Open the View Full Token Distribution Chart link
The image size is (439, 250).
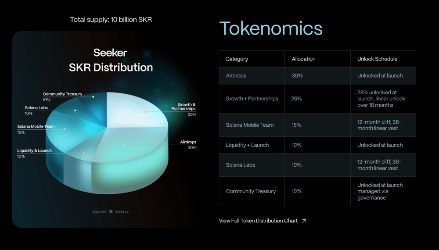coord(258,221)
